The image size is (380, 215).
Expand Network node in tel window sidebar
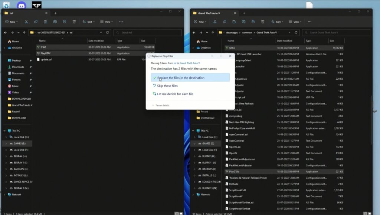[x=4, y=195]
